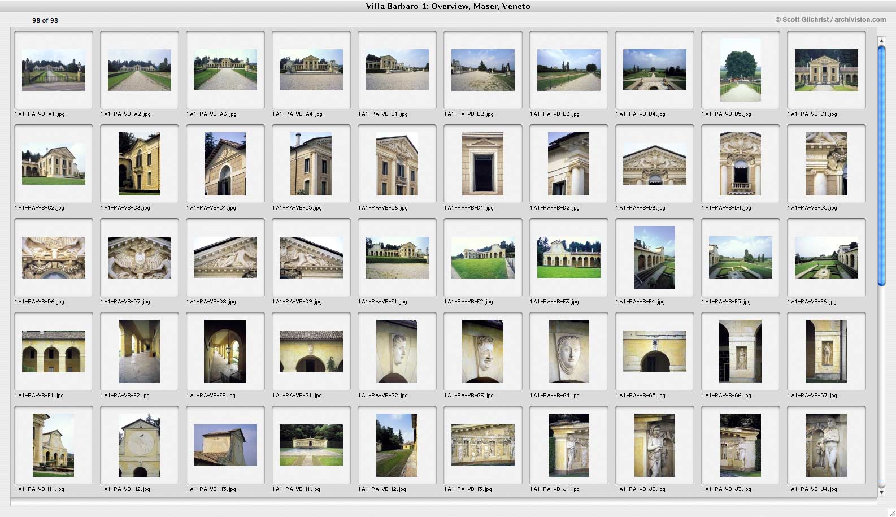Open thumbnail 1A1-PA-VB-I2.jpg

click(397, 445)
